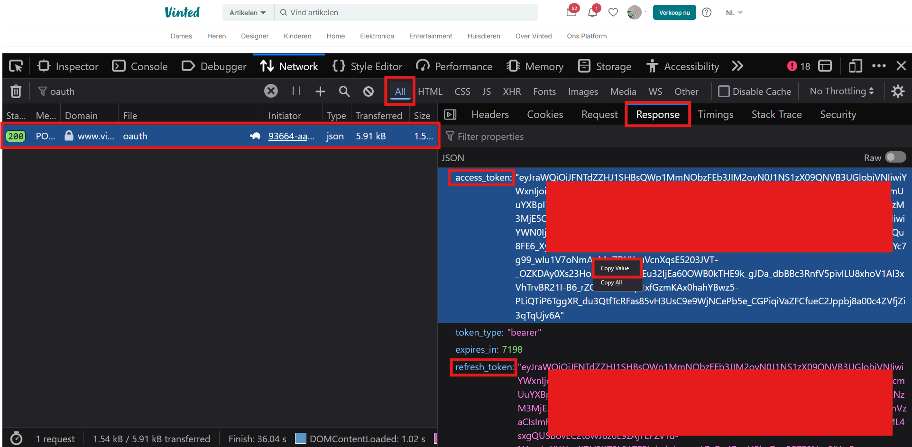Open the Huisdieren category

484,36
